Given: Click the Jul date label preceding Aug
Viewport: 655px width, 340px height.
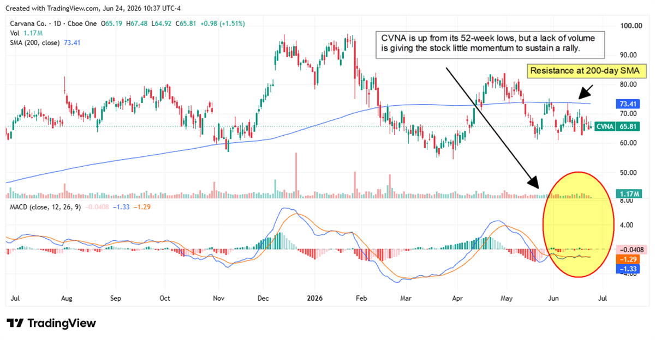Looking at the screenshot, I should pyautogui.click(x=16, y=299).
